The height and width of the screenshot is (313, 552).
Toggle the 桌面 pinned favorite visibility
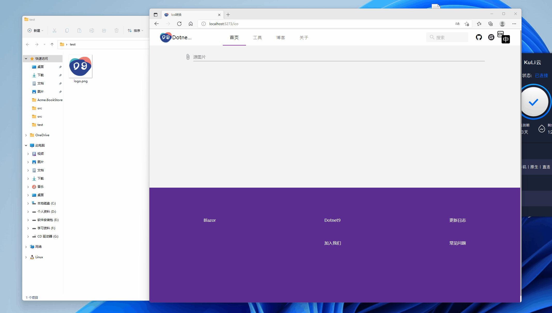(60, 67)
